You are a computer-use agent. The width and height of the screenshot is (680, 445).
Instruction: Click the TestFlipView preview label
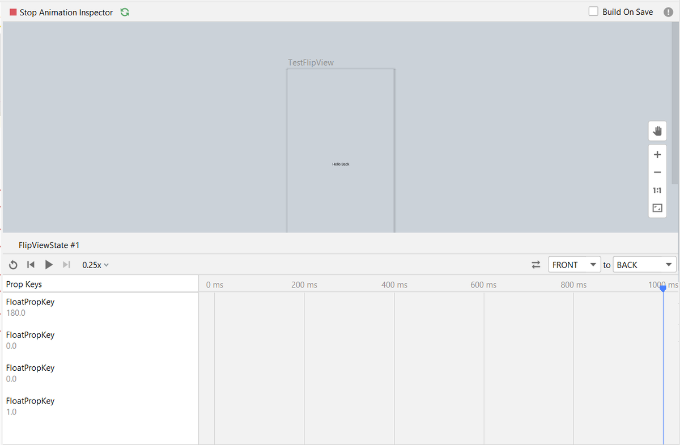tap(311, 62)
